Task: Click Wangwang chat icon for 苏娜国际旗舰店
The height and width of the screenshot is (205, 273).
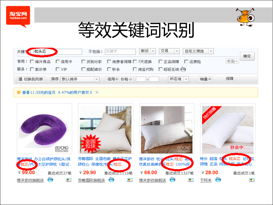Action: 111,179
